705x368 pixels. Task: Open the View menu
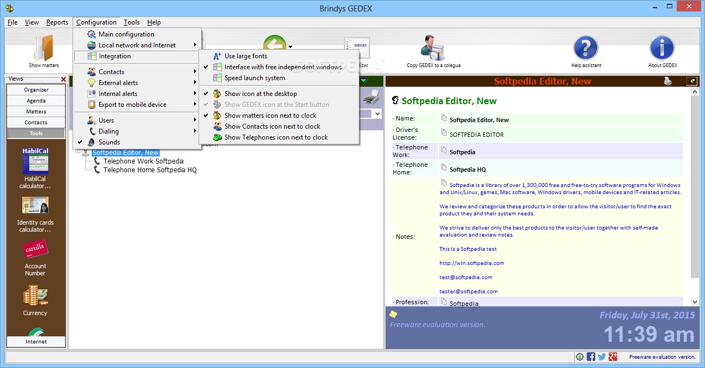pos(32,22)
